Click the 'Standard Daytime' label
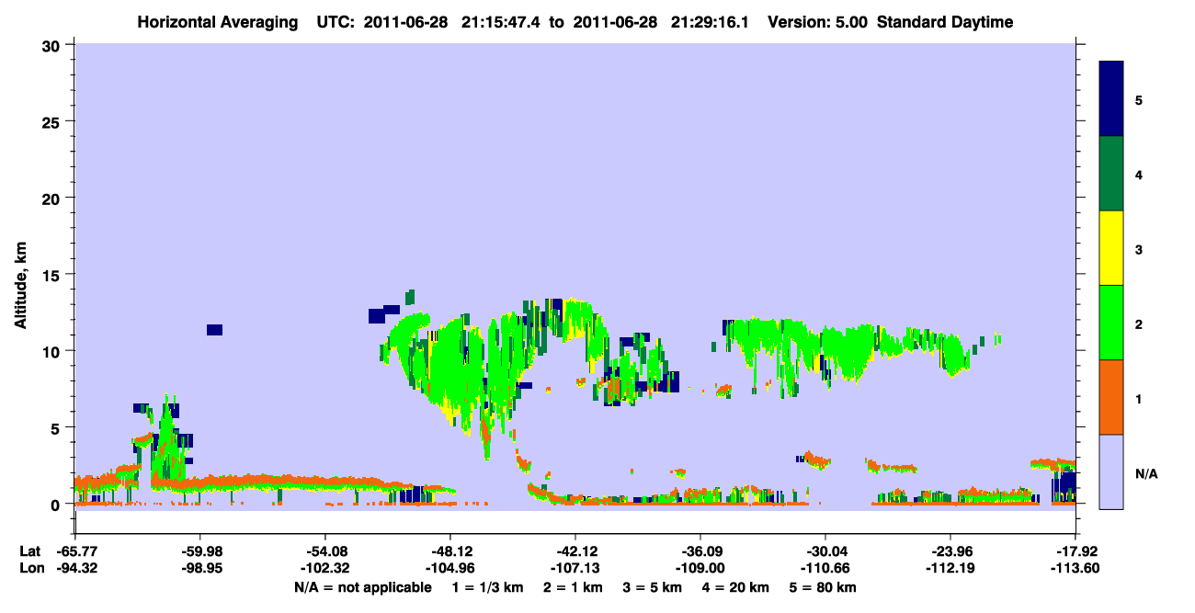This screenshot has width=1195, height=613. click(945, 22)
